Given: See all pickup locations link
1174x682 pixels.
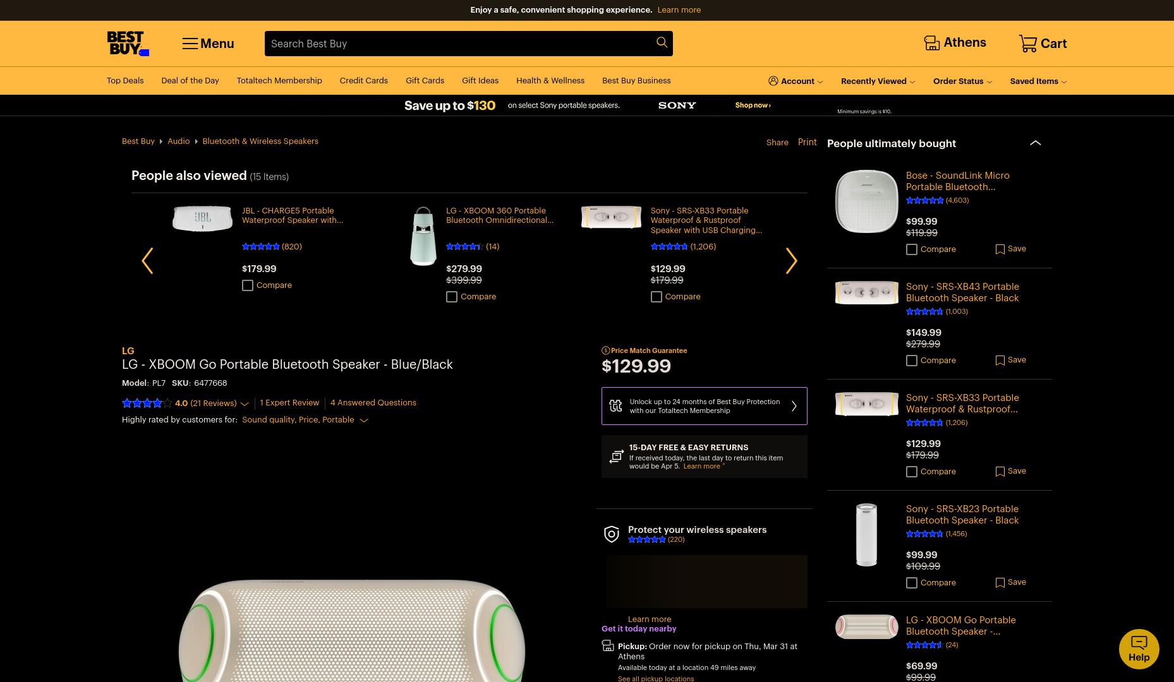Looking at the screenshot, I should pos(656,678).
